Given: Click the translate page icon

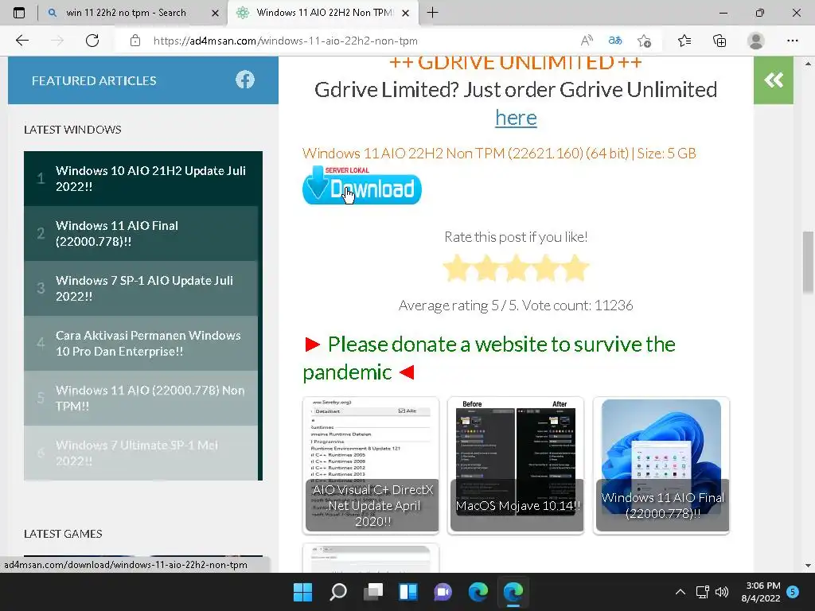Looking at the screenshot, I should point(615,41).
